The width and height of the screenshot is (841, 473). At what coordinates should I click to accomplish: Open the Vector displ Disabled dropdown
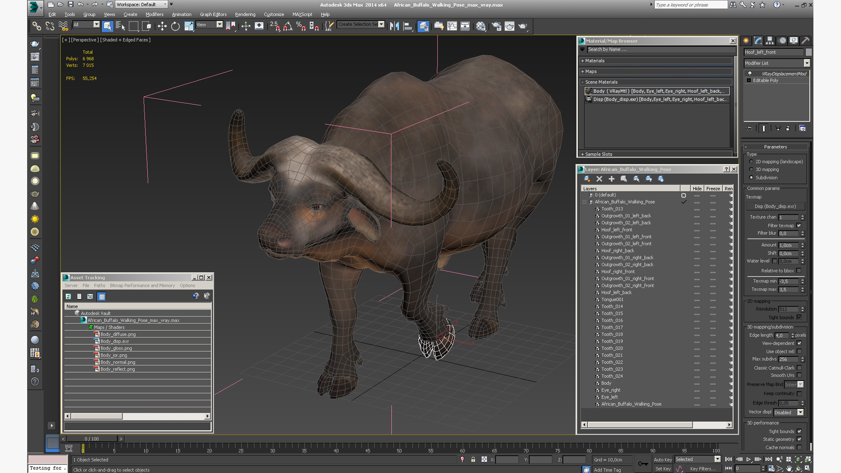pyautogui.click(x=788, y=413)
